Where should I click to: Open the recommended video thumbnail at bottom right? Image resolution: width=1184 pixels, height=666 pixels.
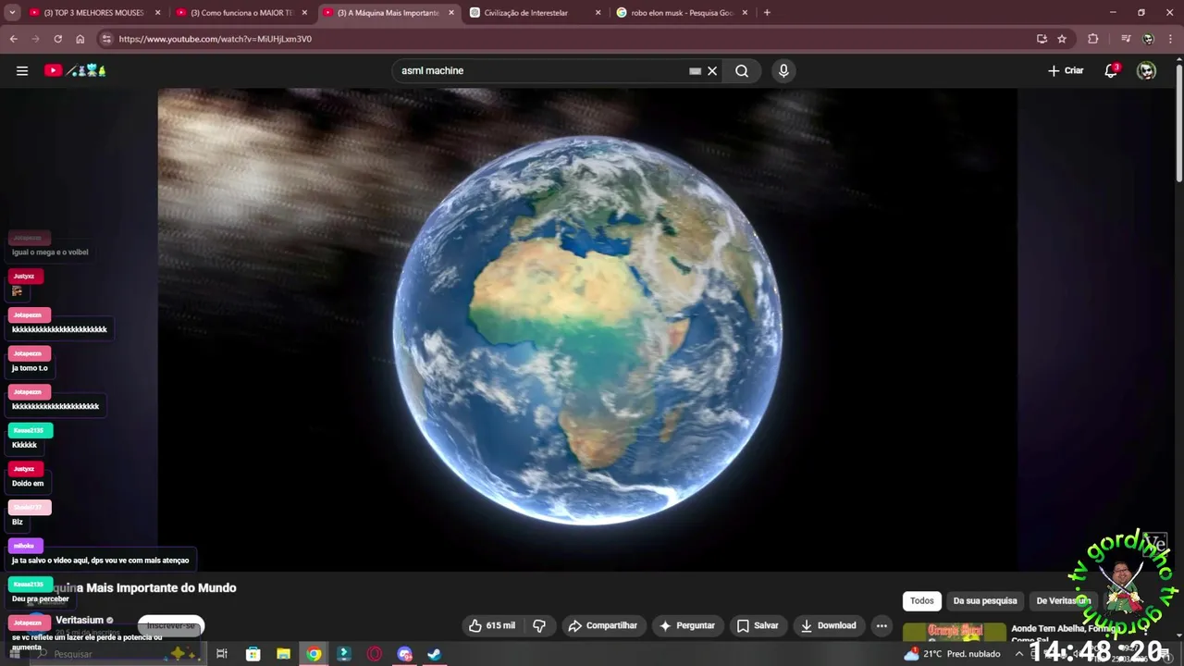pyautogui.click(x=954, y=633)
